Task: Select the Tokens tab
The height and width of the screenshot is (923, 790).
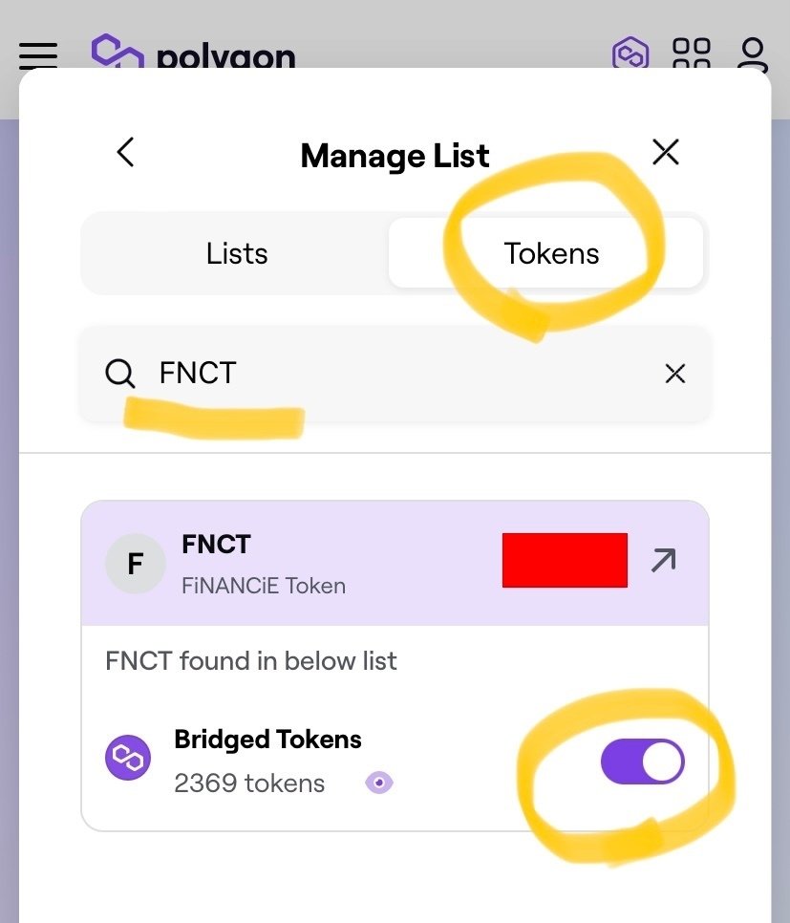Action: click(551, 253)
